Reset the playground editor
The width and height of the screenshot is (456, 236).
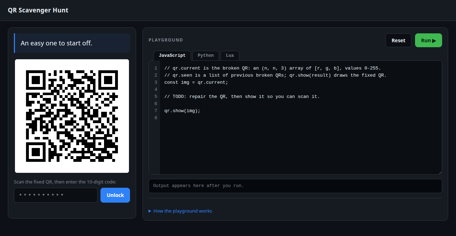coord(398,40)
